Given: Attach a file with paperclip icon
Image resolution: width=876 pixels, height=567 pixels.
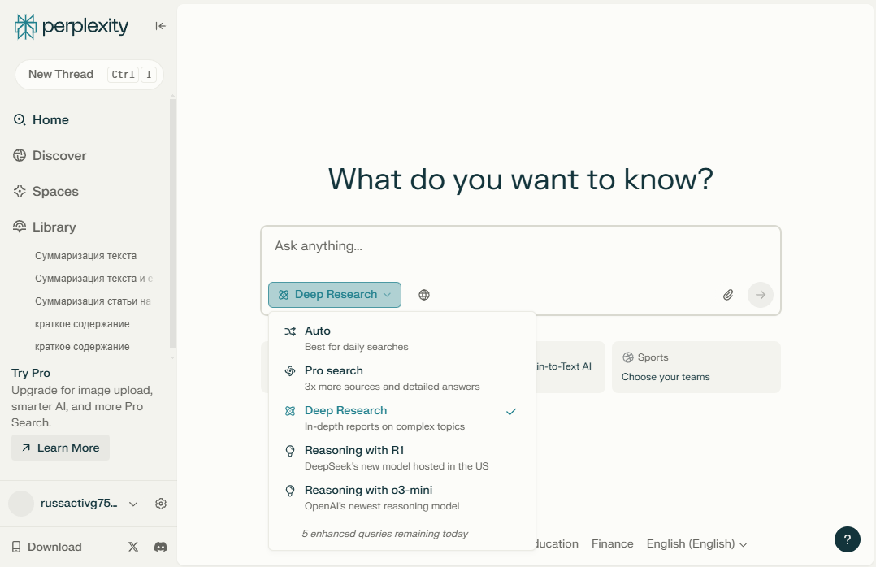Looking at the screenshot, I should (728, 295).
